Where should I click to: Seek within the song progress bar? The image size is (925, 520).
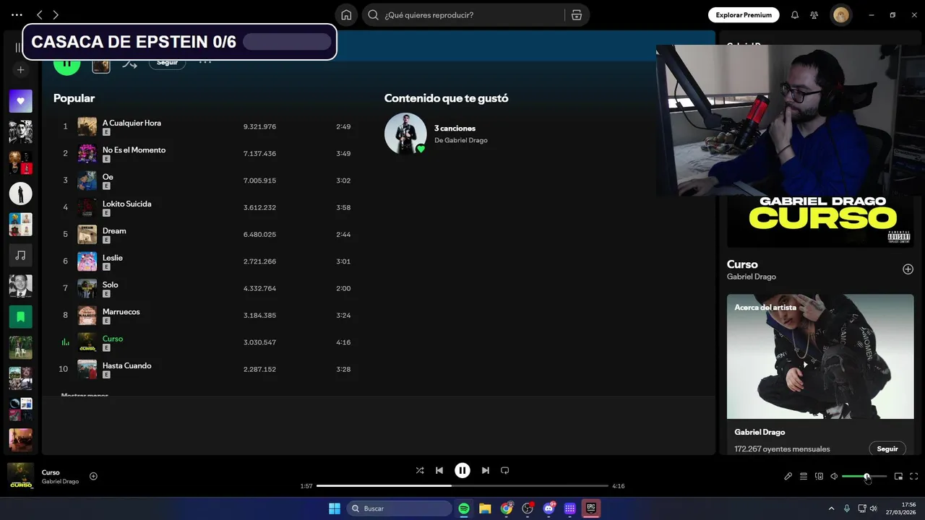[x=462, y=486]
